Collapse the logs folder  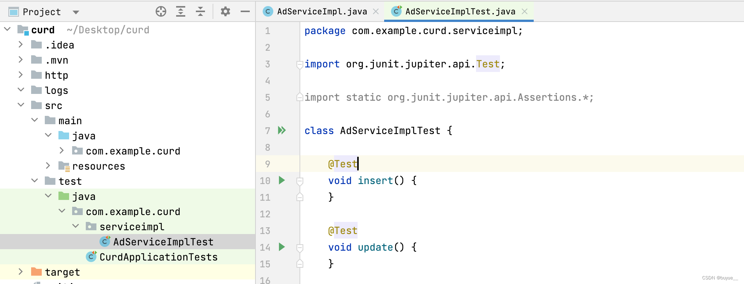(21, 90)
